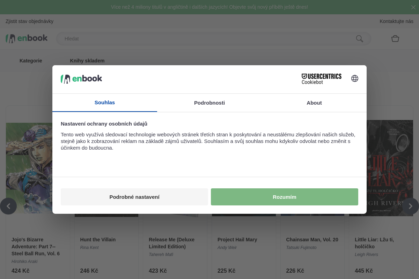Click the previous arrow on the book carousel

9,206
